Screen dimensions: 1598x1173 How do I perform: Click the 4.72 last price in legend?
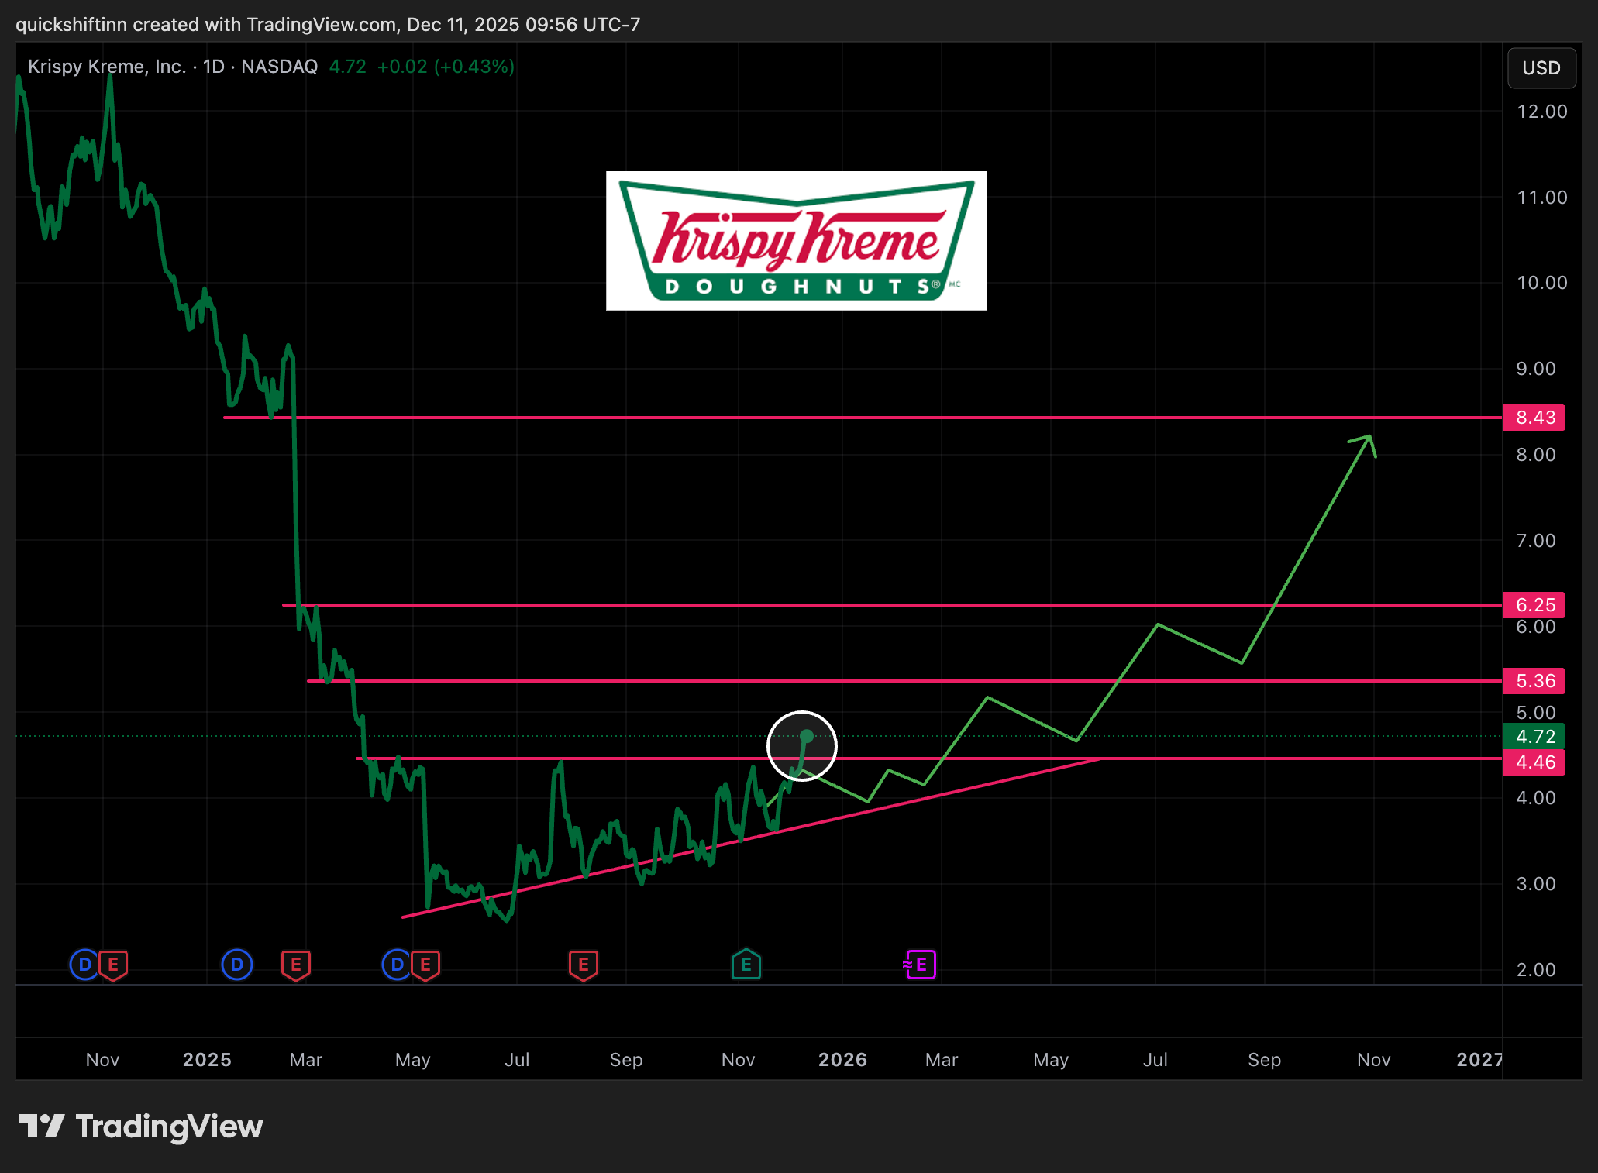tap(348, 67)
